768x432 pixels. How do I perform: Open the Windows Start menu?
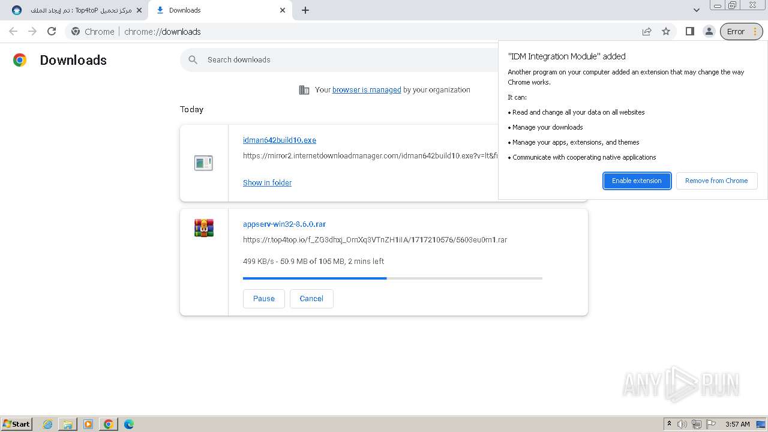(17, 424)
